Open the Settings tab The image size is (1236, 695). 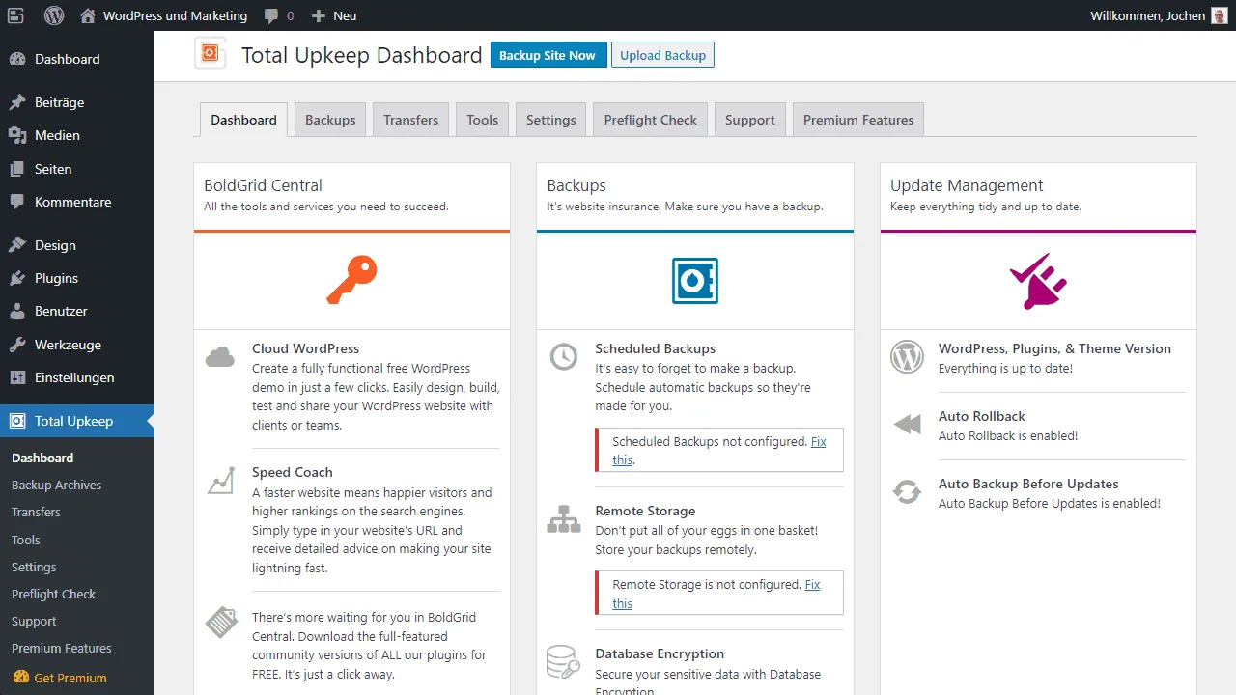tap(550, 120)
